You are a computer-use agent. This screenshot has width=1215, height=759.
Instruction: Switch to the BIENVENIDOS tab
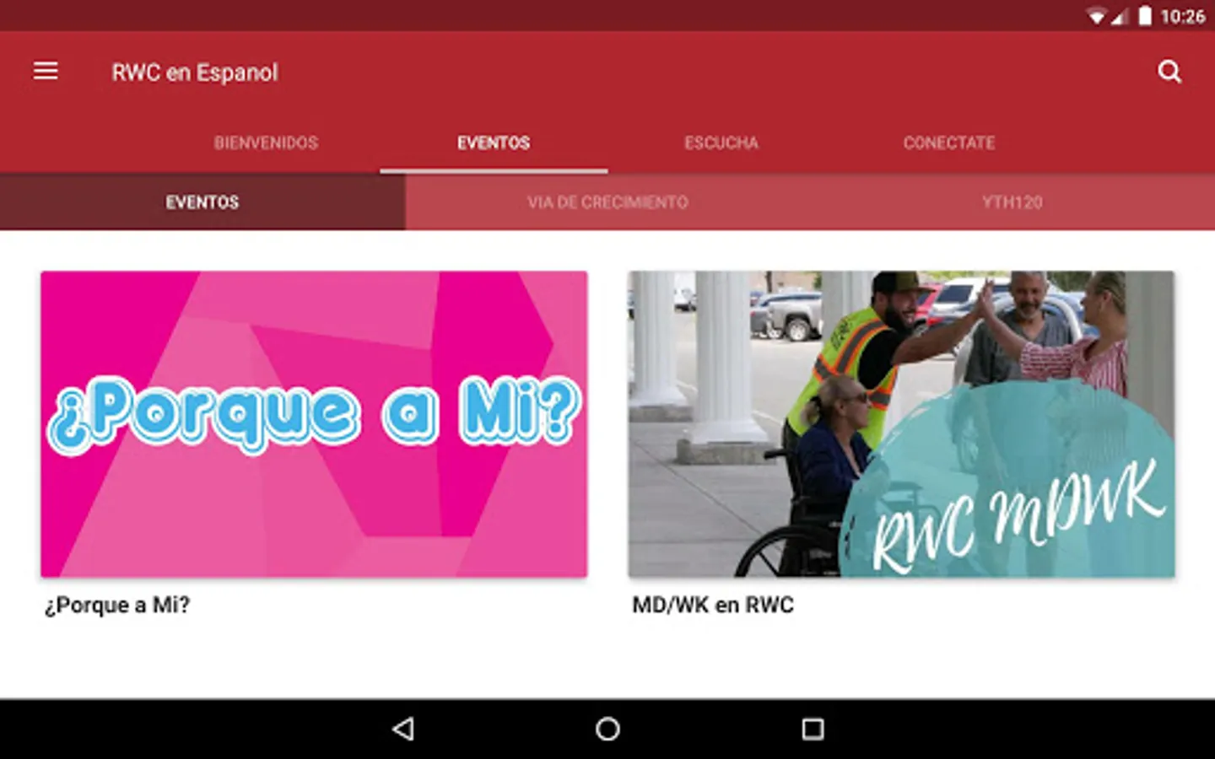pyautogui.click(x=266, y=143)
